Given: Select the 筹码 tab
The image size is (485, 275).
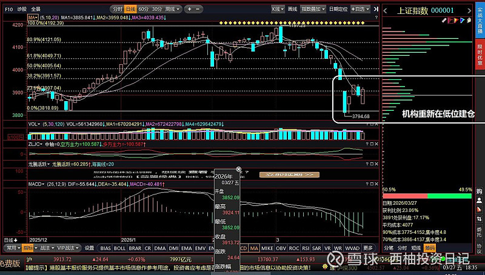Looking at the screenshot, I should 430,248.
